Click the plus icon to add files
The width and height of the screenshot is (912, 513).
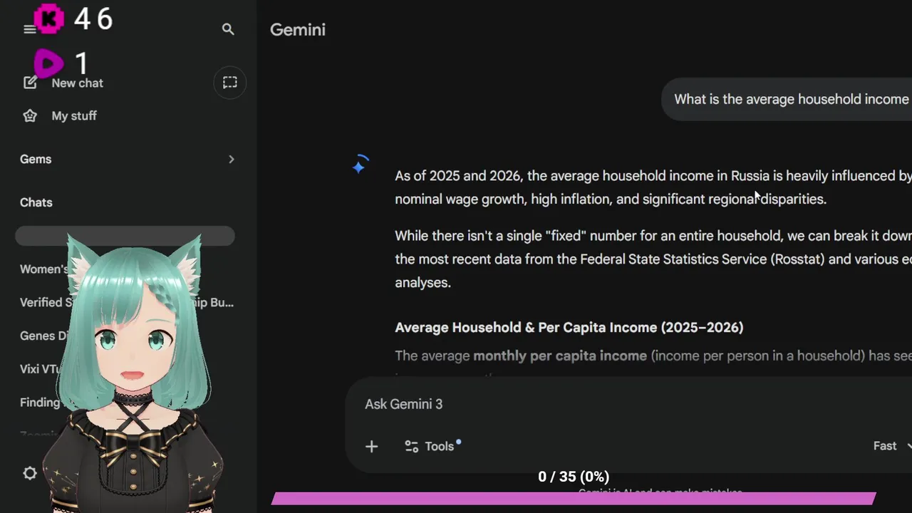371,446
